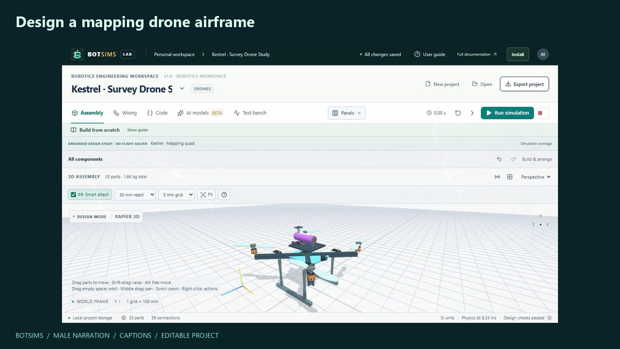
Task: Open the 5 mm grid dropdown
Action: coord(176,195)
